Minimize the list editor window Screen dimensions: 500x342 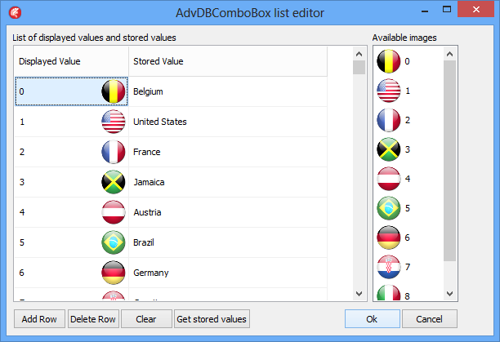[x=424, y=10]
